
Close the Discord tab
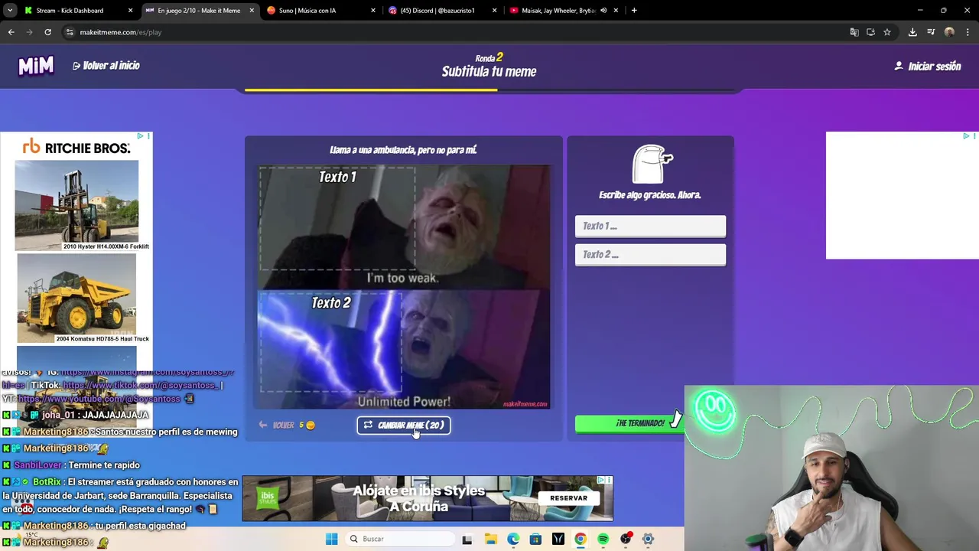coord(494,11)
